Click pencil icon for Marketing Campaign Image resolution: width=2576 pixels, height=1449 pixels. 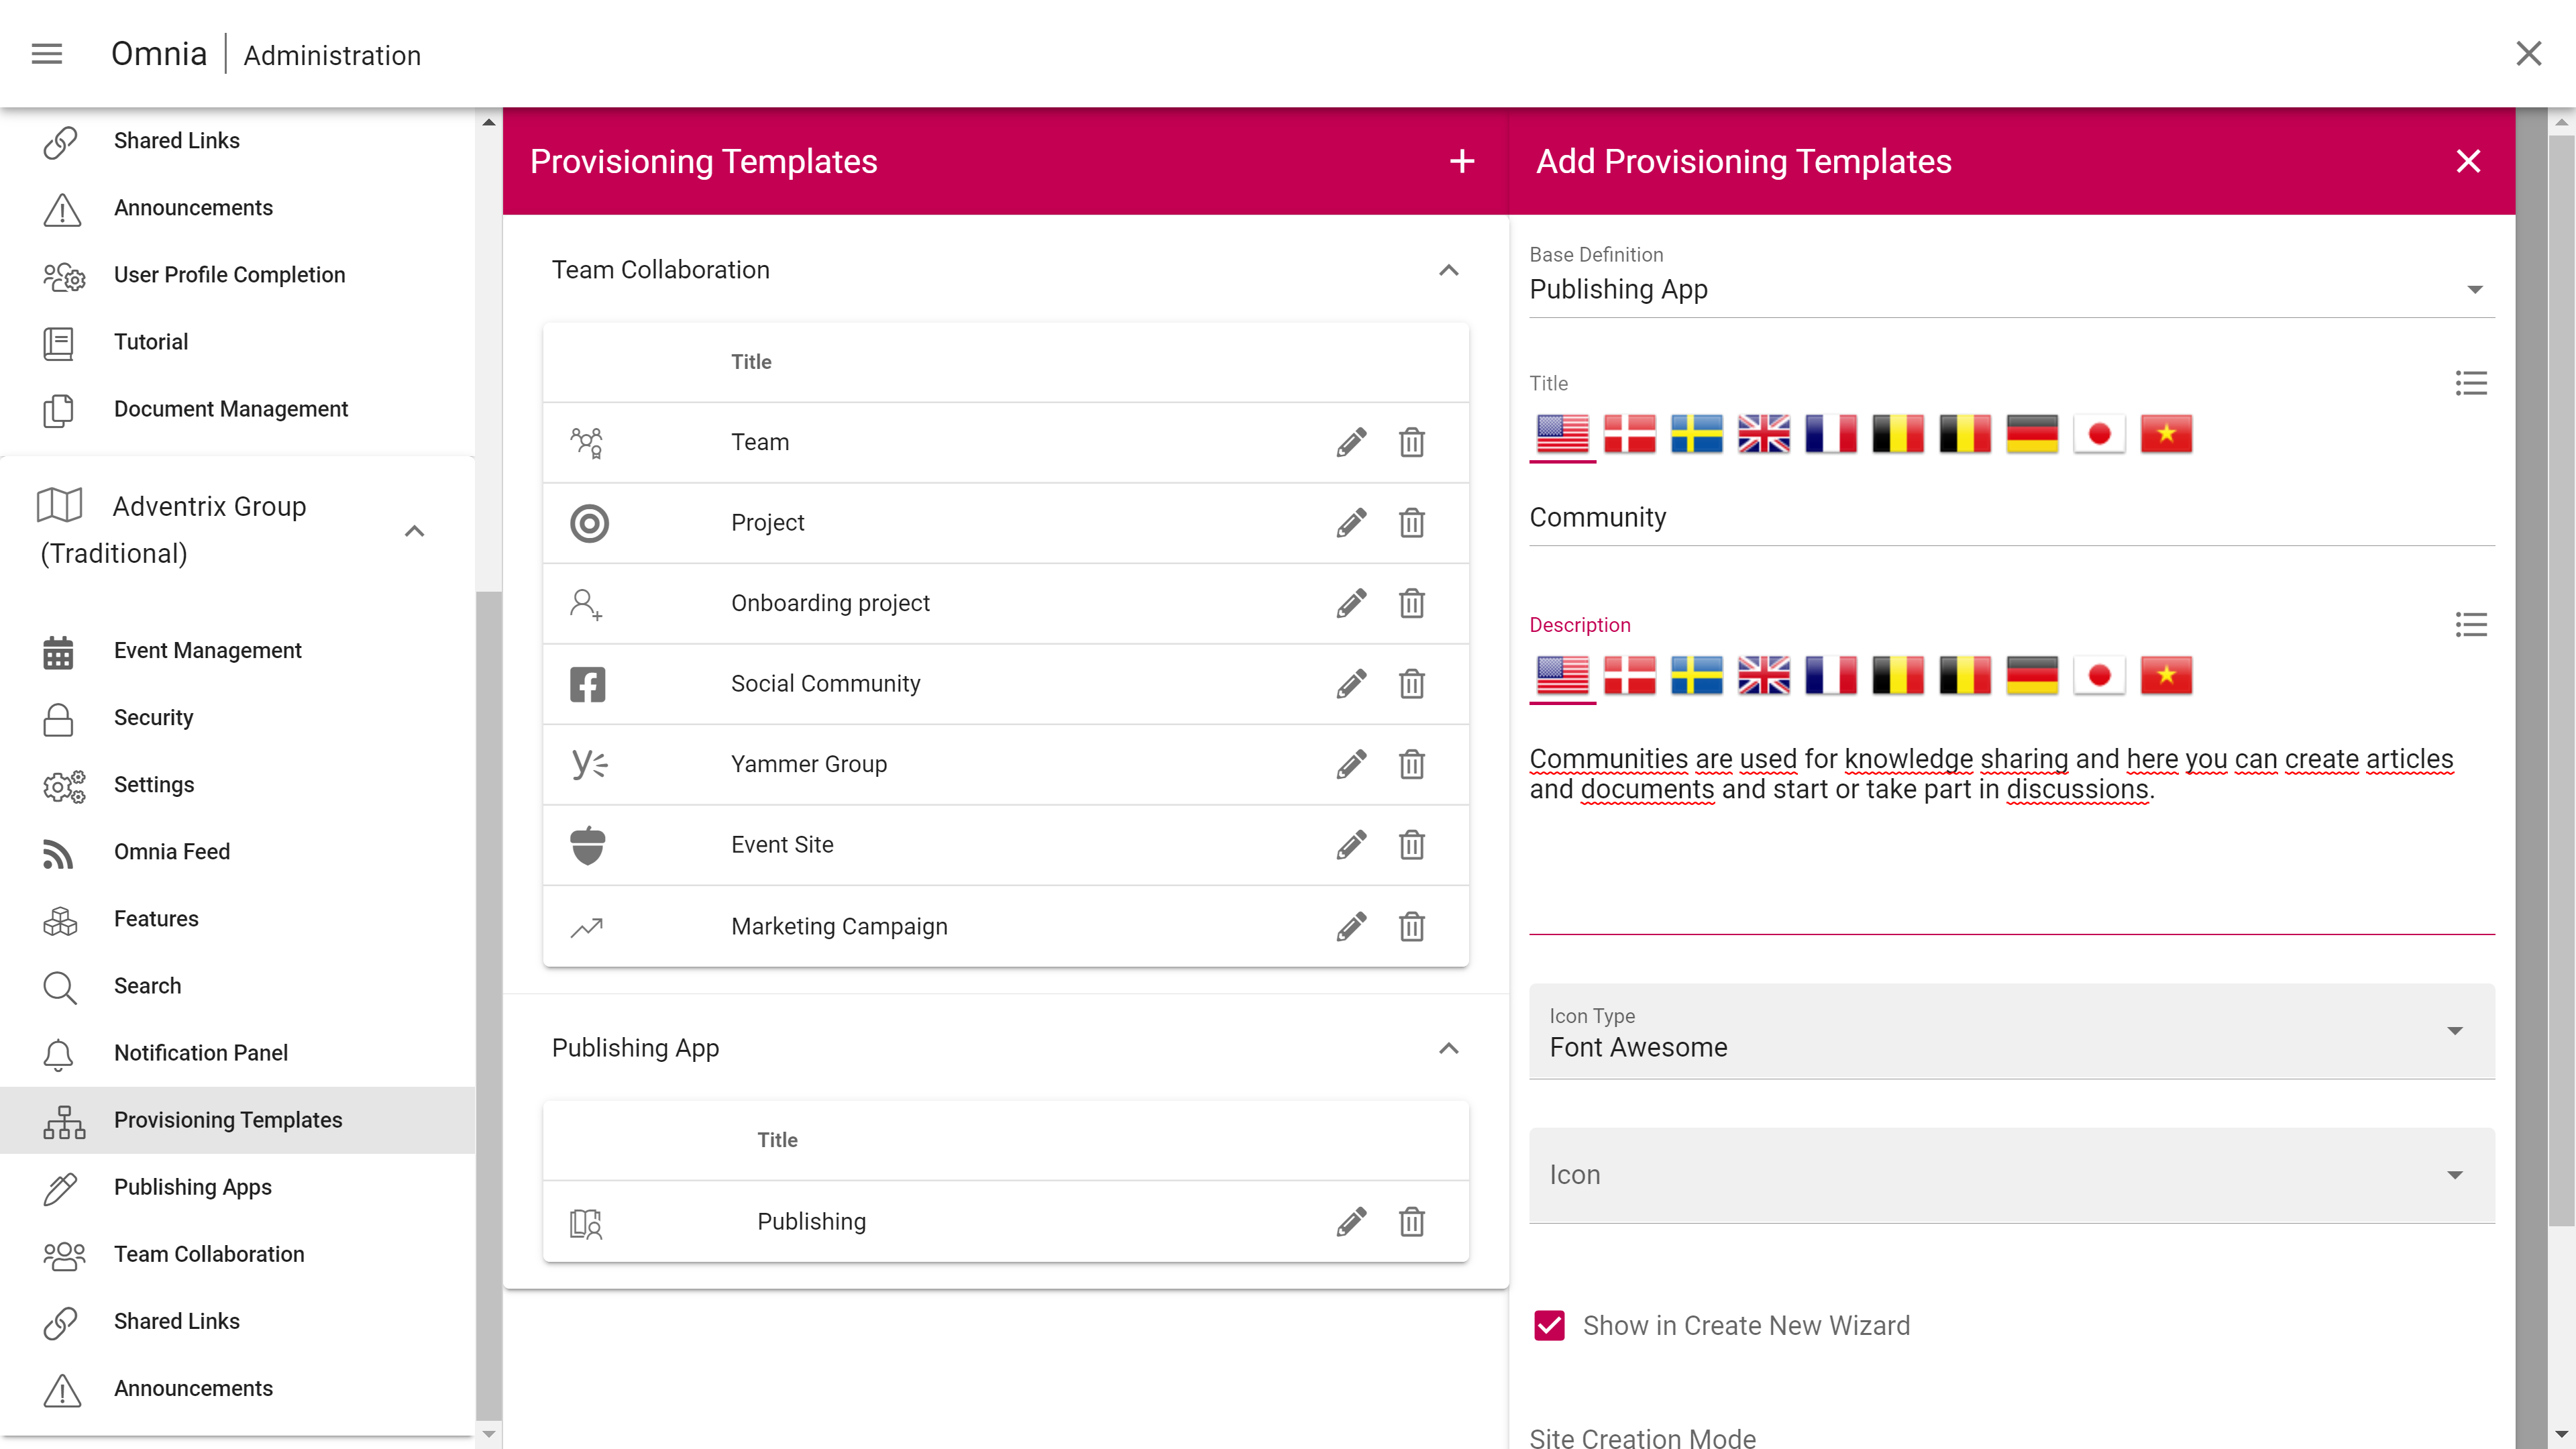[1351, 926]
